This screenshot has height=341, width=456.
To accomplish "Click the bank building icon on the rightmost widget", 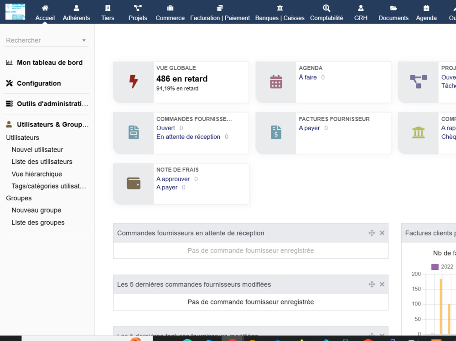I will click(x=418, y=132).
